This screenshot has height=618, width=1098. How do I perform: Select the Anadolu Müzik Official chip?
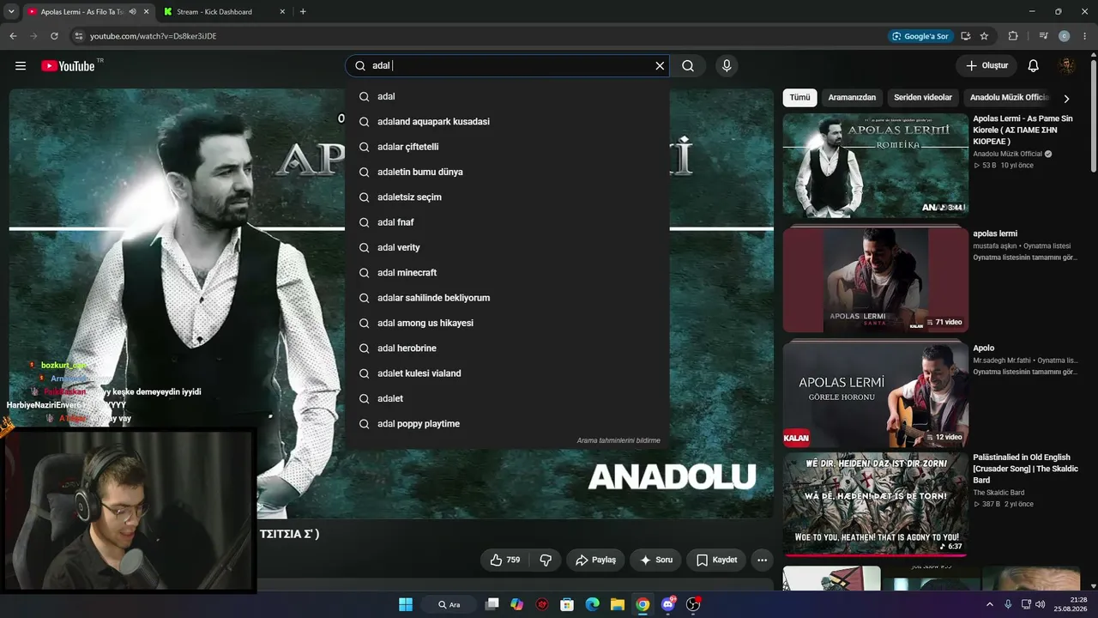pyautogui.click(x=1010, y=98)
